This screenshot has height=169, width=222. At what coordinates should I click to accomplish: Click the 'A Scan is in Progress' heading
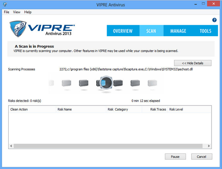[x=34, y=46]
